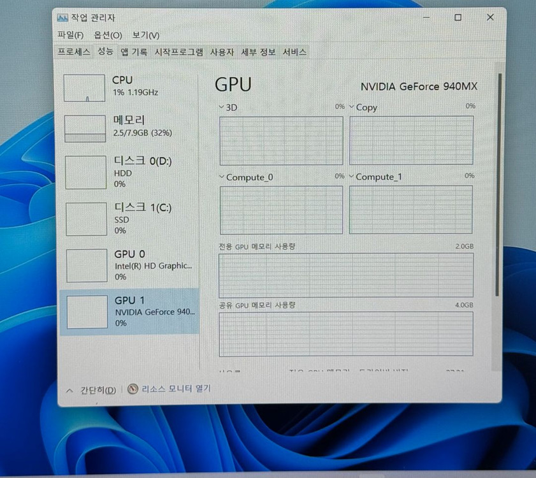Image resolution: width=536 pixels, height=478 pixels.
Task: Switch to the 서비스 tab
Action: point(294,52)
